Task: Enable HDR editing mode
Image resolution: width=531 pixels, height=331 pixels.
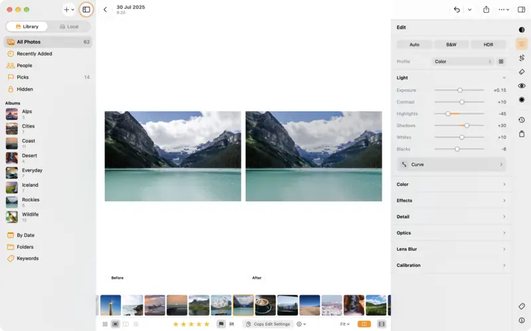Action: pos(488,44)
